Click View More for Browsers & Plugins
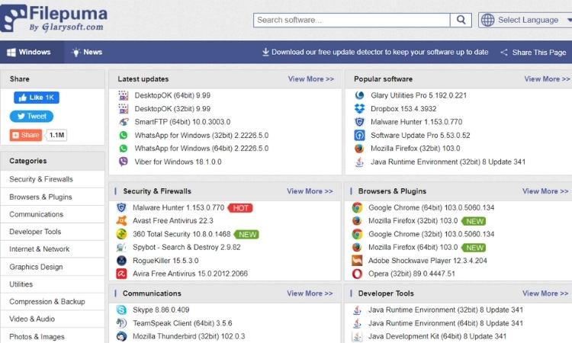 pyautogui.click(x=545, y=191)
